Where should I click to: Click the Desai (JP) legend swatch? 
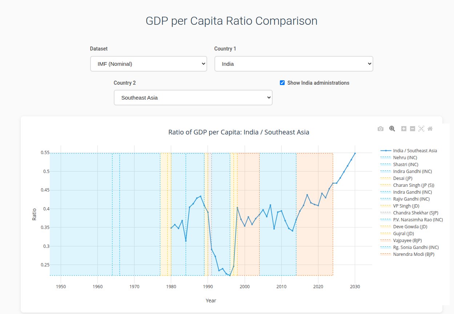click(x=386, y=178)
